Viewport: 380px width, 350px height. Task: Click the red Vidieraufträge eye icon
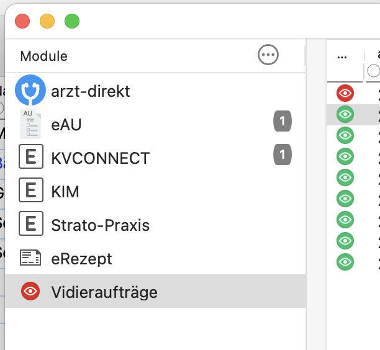[x=30, y=291]
